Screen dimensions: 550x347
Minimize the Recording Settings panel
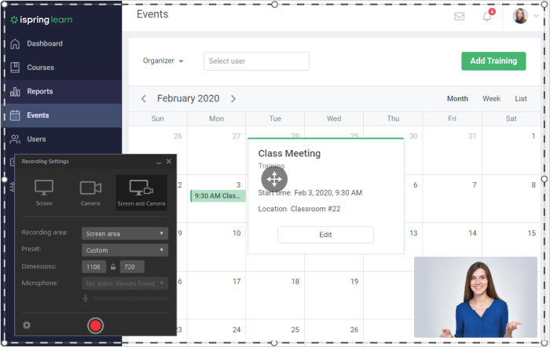[159, 162]
